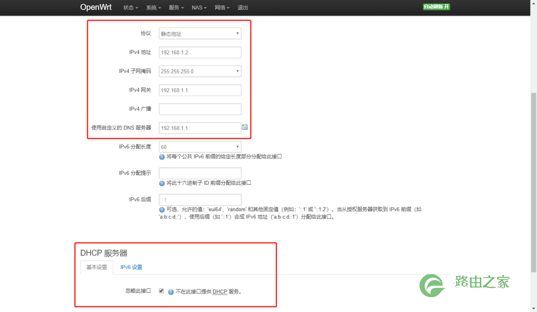Click the IPv4 地址 input field
Image resolution: width=537 pixels, height=312 pixels.
(200, 52)
